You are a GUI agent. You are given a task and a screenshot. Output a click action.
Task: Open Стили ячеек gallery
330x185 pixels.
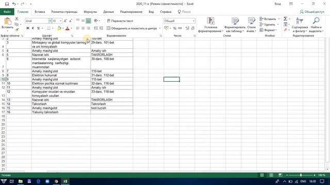pos(251,25)
